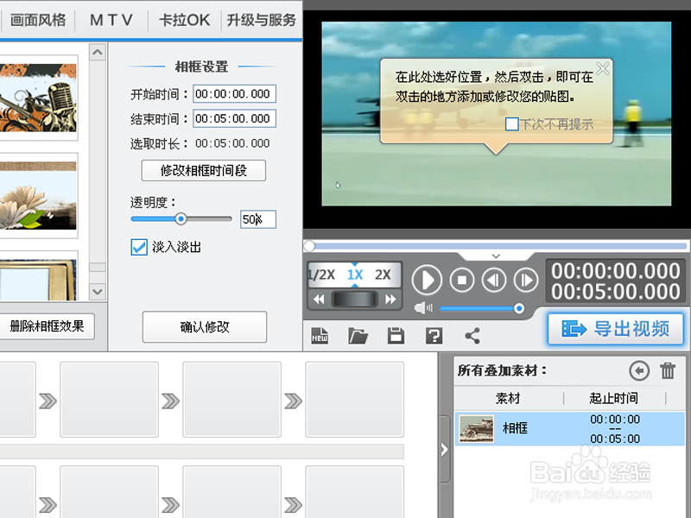Click the volume slider handle
Screen dimensions: 691x518
519,308
